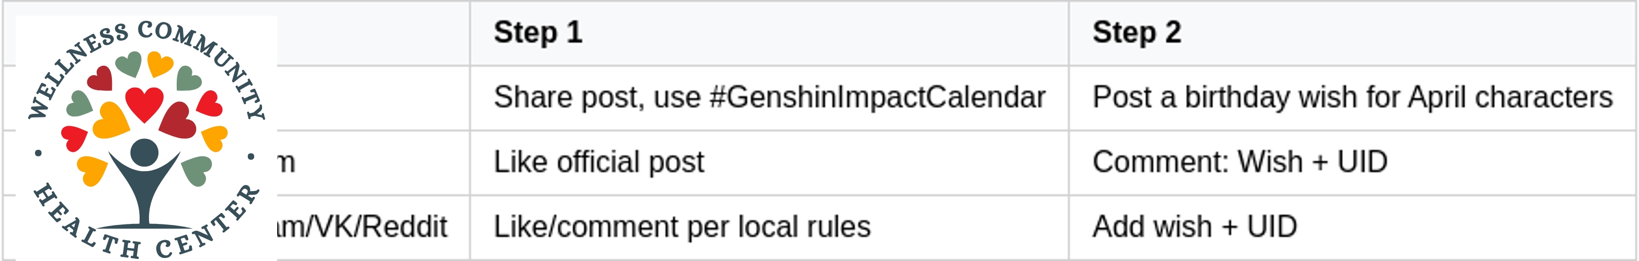Click the empty first column header cell
This screenshot has width=1639, height=261.
(x=373, y=33)
